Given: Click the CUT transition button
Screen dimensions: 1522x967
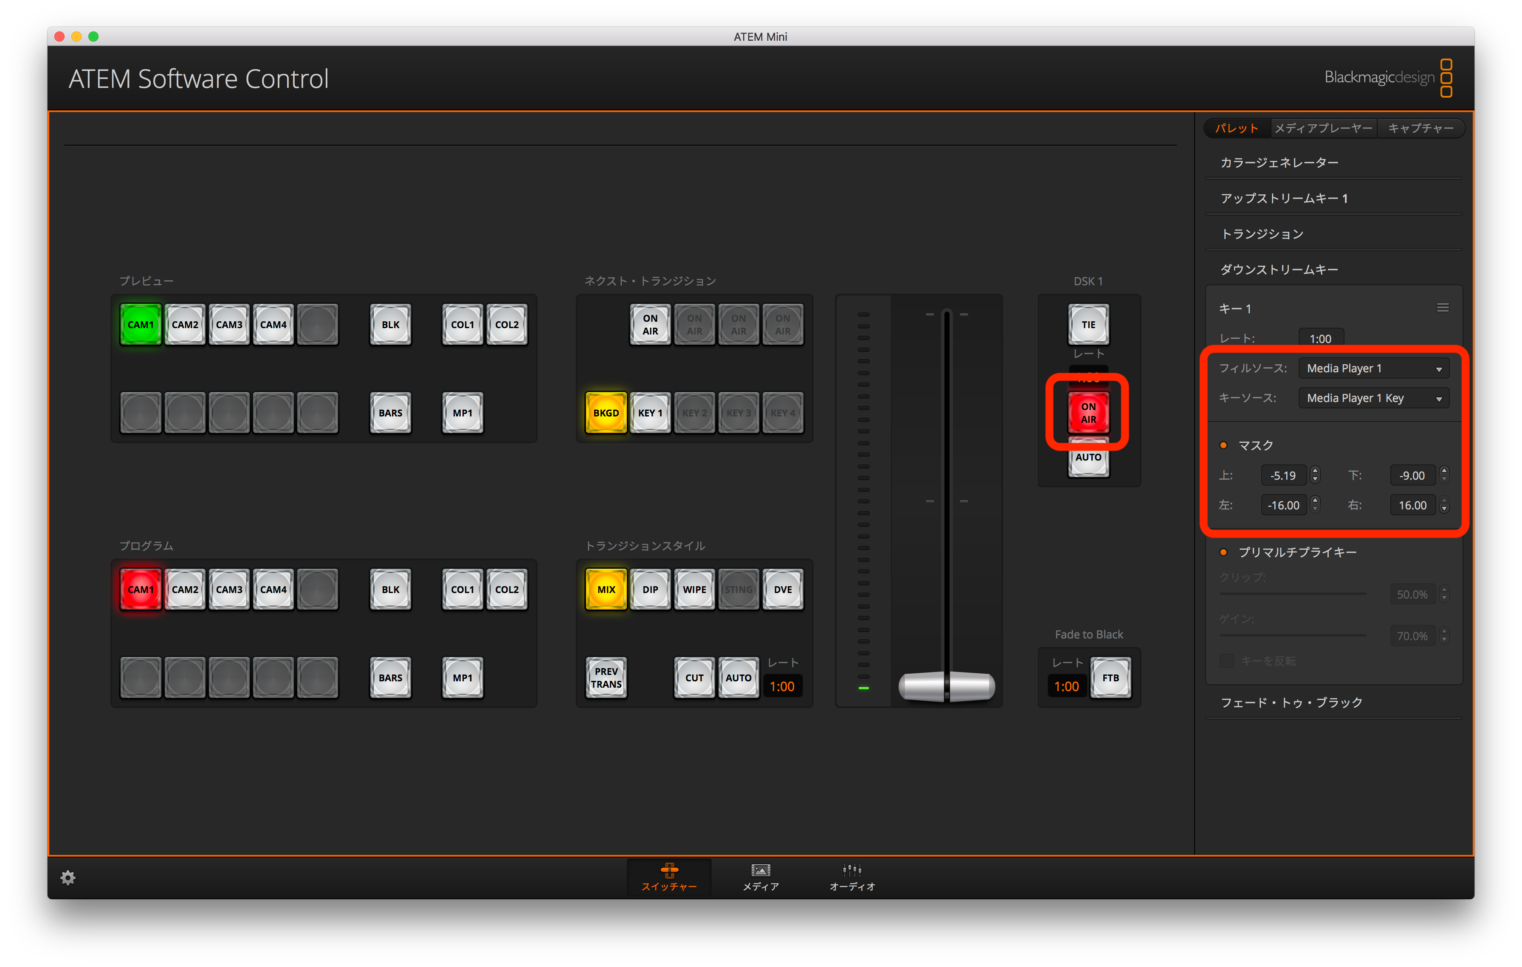Looking at the screenshot, I should click(694, 678).
